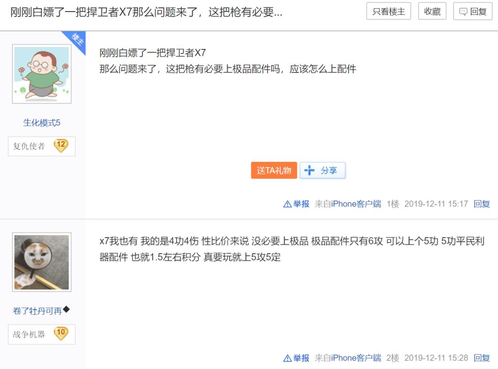Click the 只看楼主 button

coord(389,11)
